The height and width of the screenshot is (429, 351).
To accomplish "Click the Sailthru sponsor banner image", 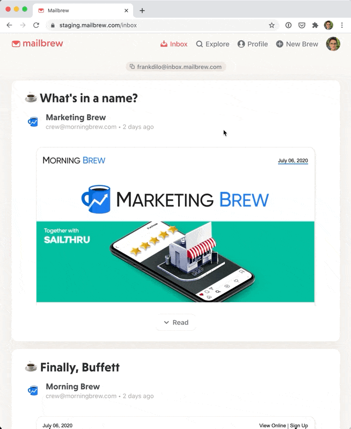I will (x=175, y=262).
